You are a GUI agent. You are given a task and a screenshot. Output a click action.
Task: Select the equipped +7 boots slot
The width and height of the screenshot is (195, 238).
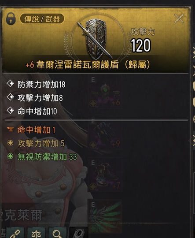(105, 175)
